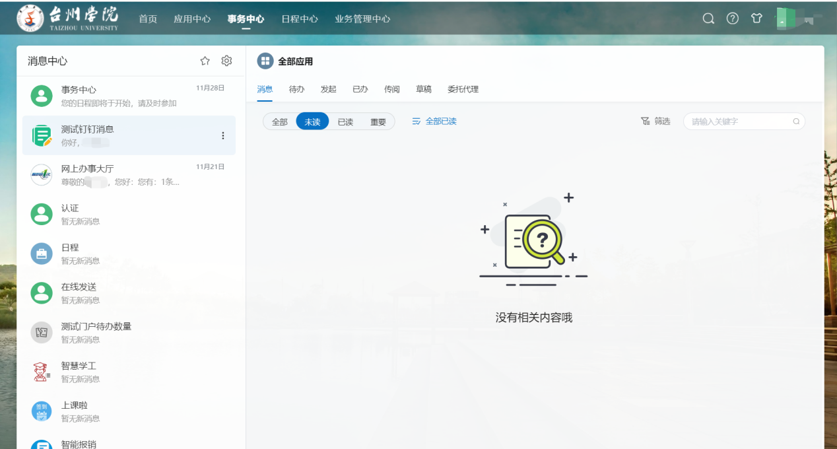Select the 已读 filter option
This screenshot has width=837, height=449.
coord(345,122)
